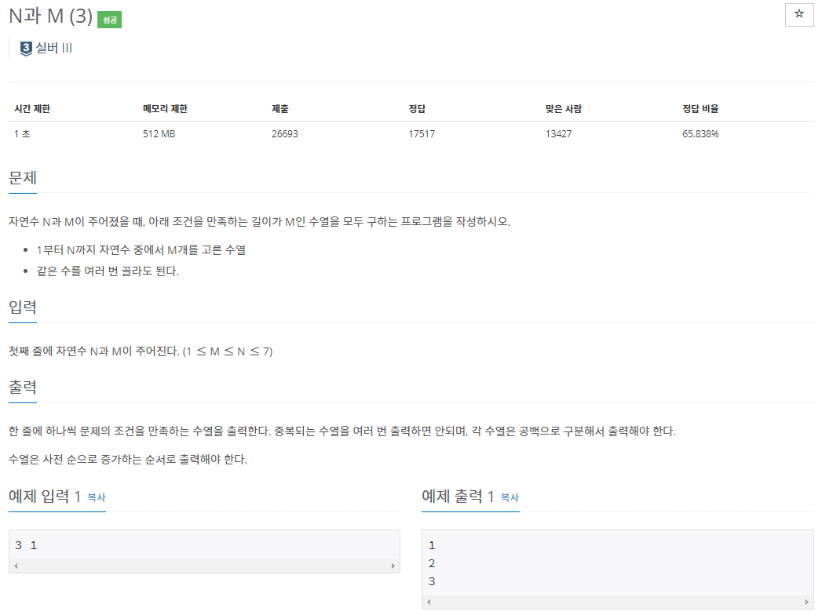This screenshot has width=822, height=615.
Task: Open accepted submissions via 17517 count
Action: point(422,133)
